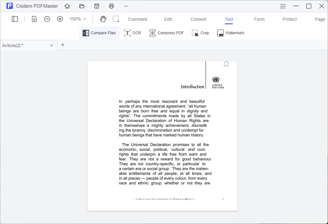Image resolution: width=328 pixels, height=224 pixels.
Task: Add a new tab with plus button
Action: coord(63,45)
